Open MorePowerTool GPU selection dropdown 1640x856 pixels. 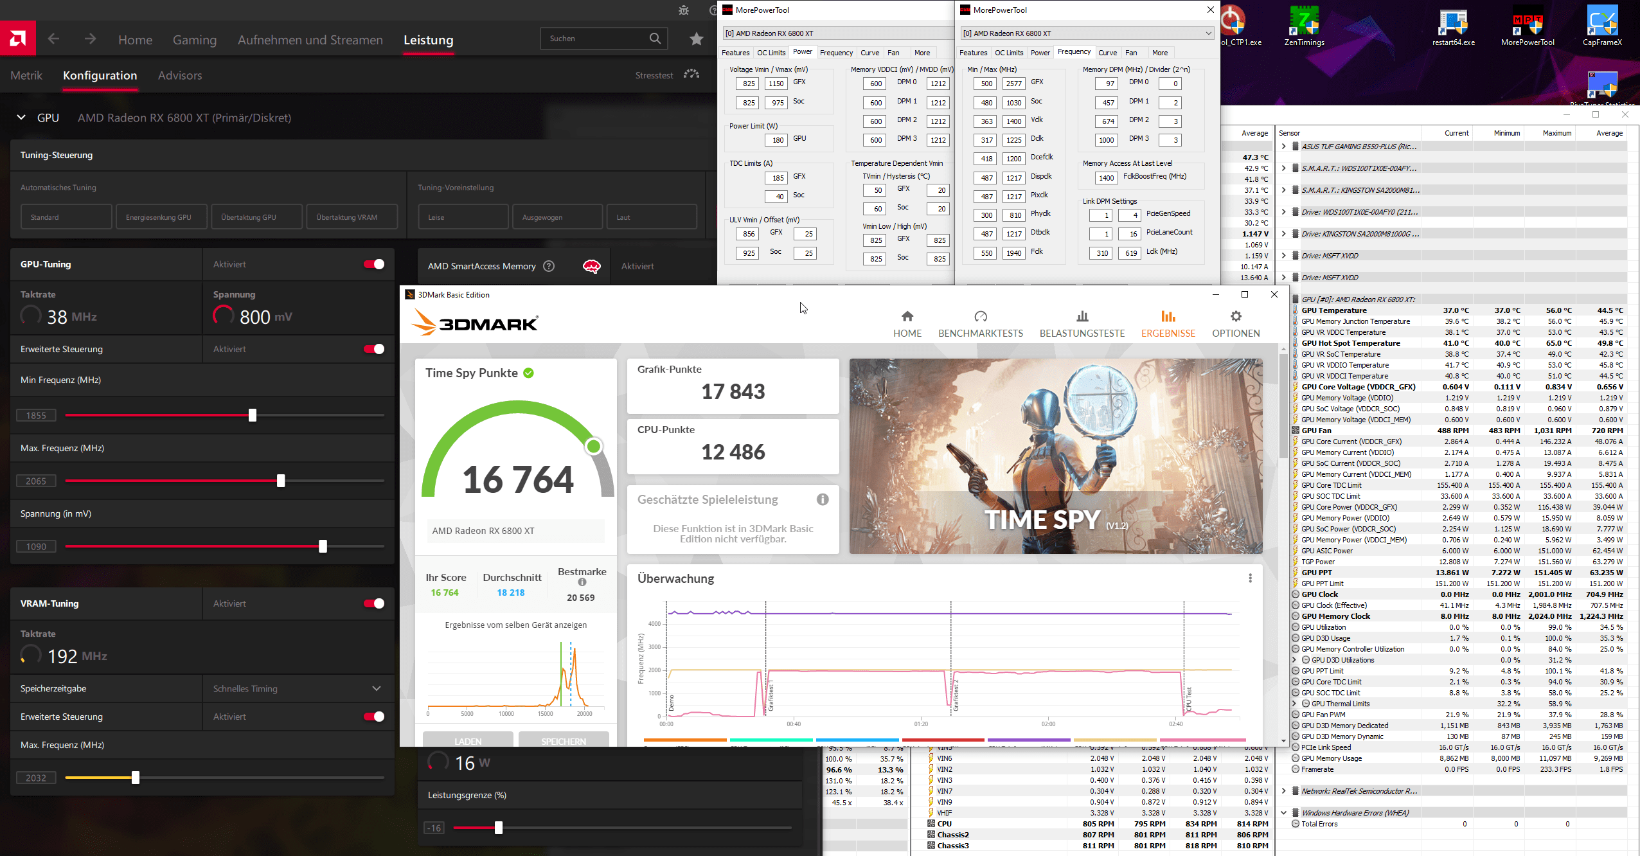1208,33
